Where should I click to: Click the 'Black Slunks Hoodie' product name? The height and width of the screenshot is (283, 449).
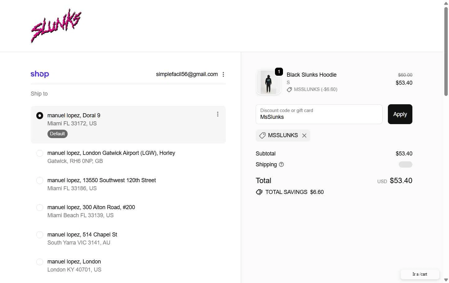[x=312, y=75]
